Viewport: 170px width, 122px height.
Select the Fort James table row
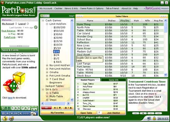[x=120, y=67]
